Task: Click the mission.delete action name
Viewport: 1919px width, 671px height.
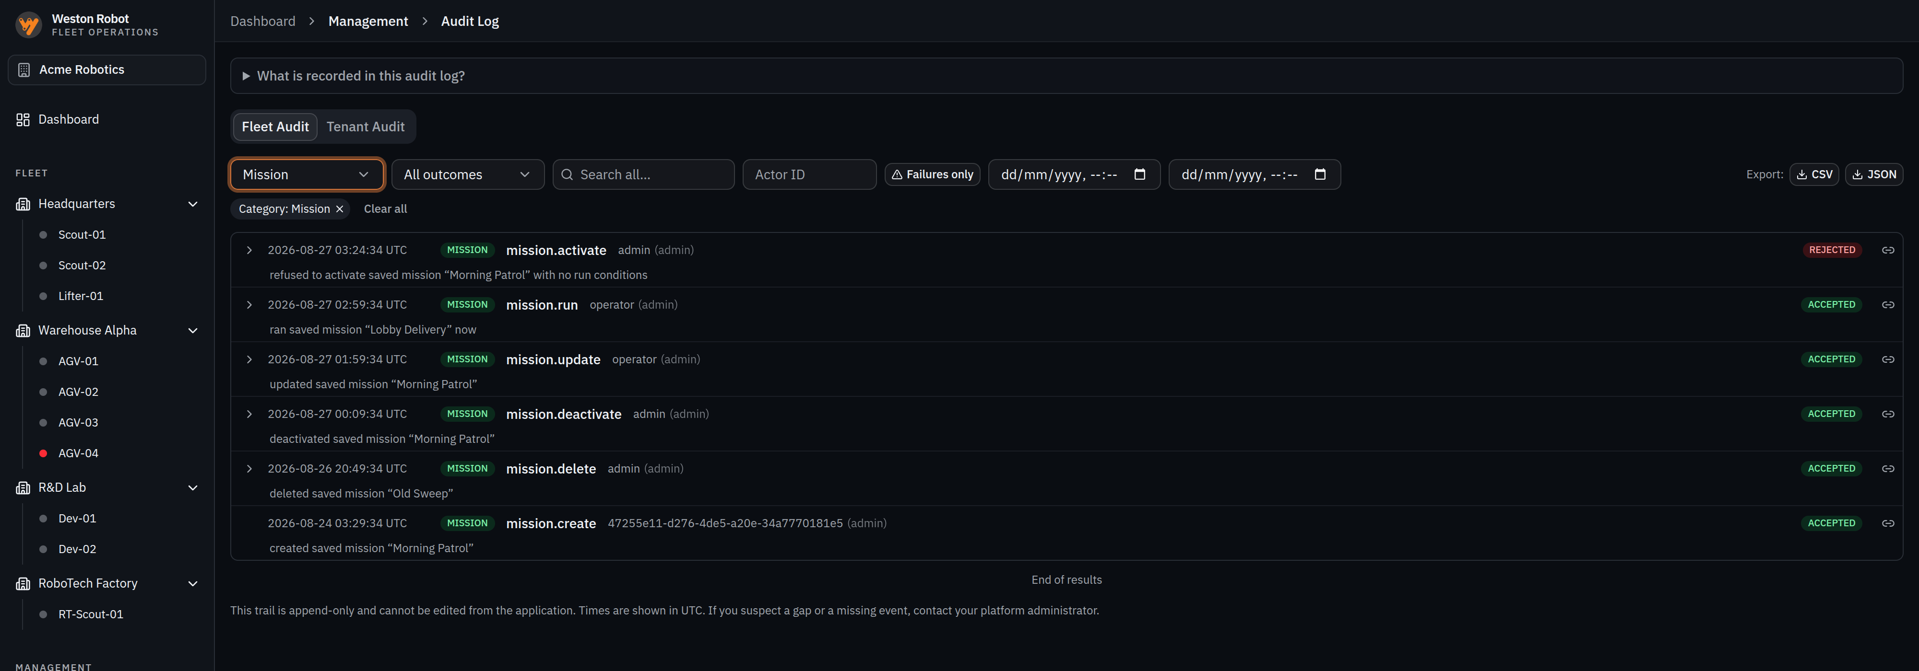Action: tap(551, 469)
